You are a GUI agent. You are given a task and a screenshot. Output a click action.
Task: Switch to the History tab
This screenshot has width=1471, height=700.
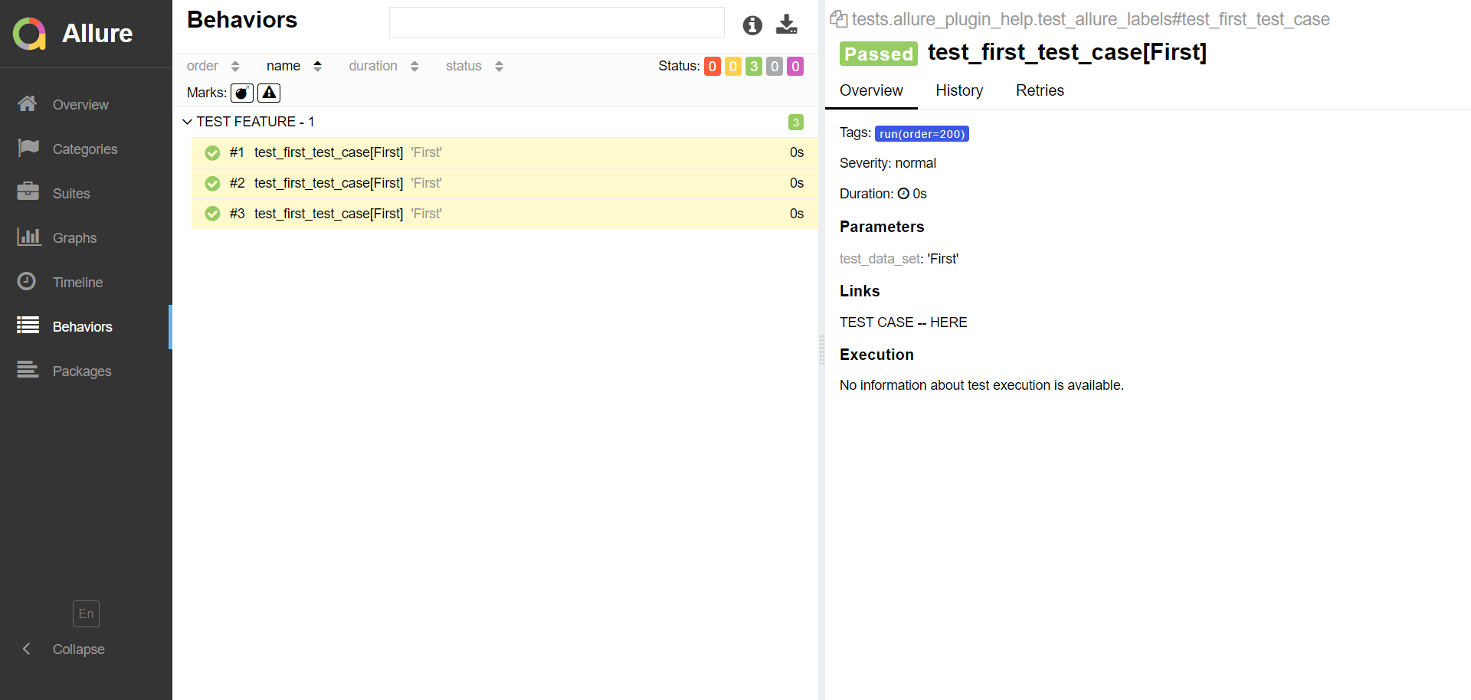coord(959,90)
